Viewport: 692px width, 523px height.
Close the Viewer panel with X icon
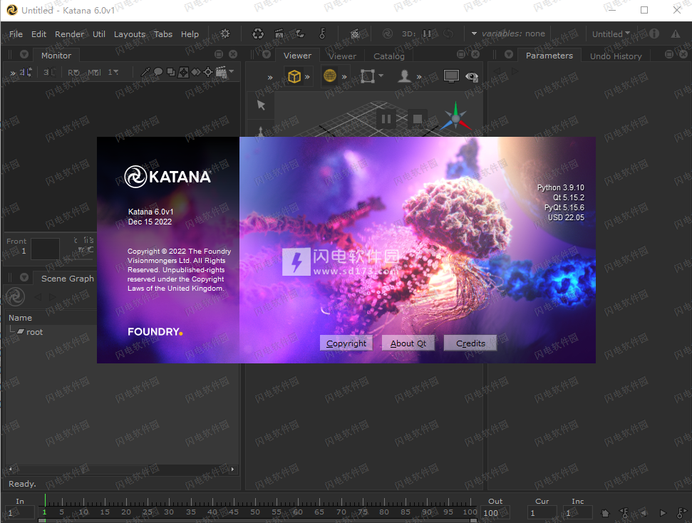point(475,54)
